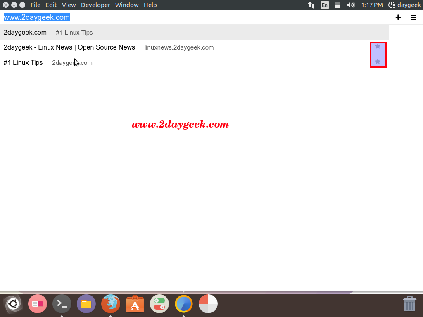Open the Trash in dock
Viewport: 423px width, 317px height.
click(x=409, y=304)
